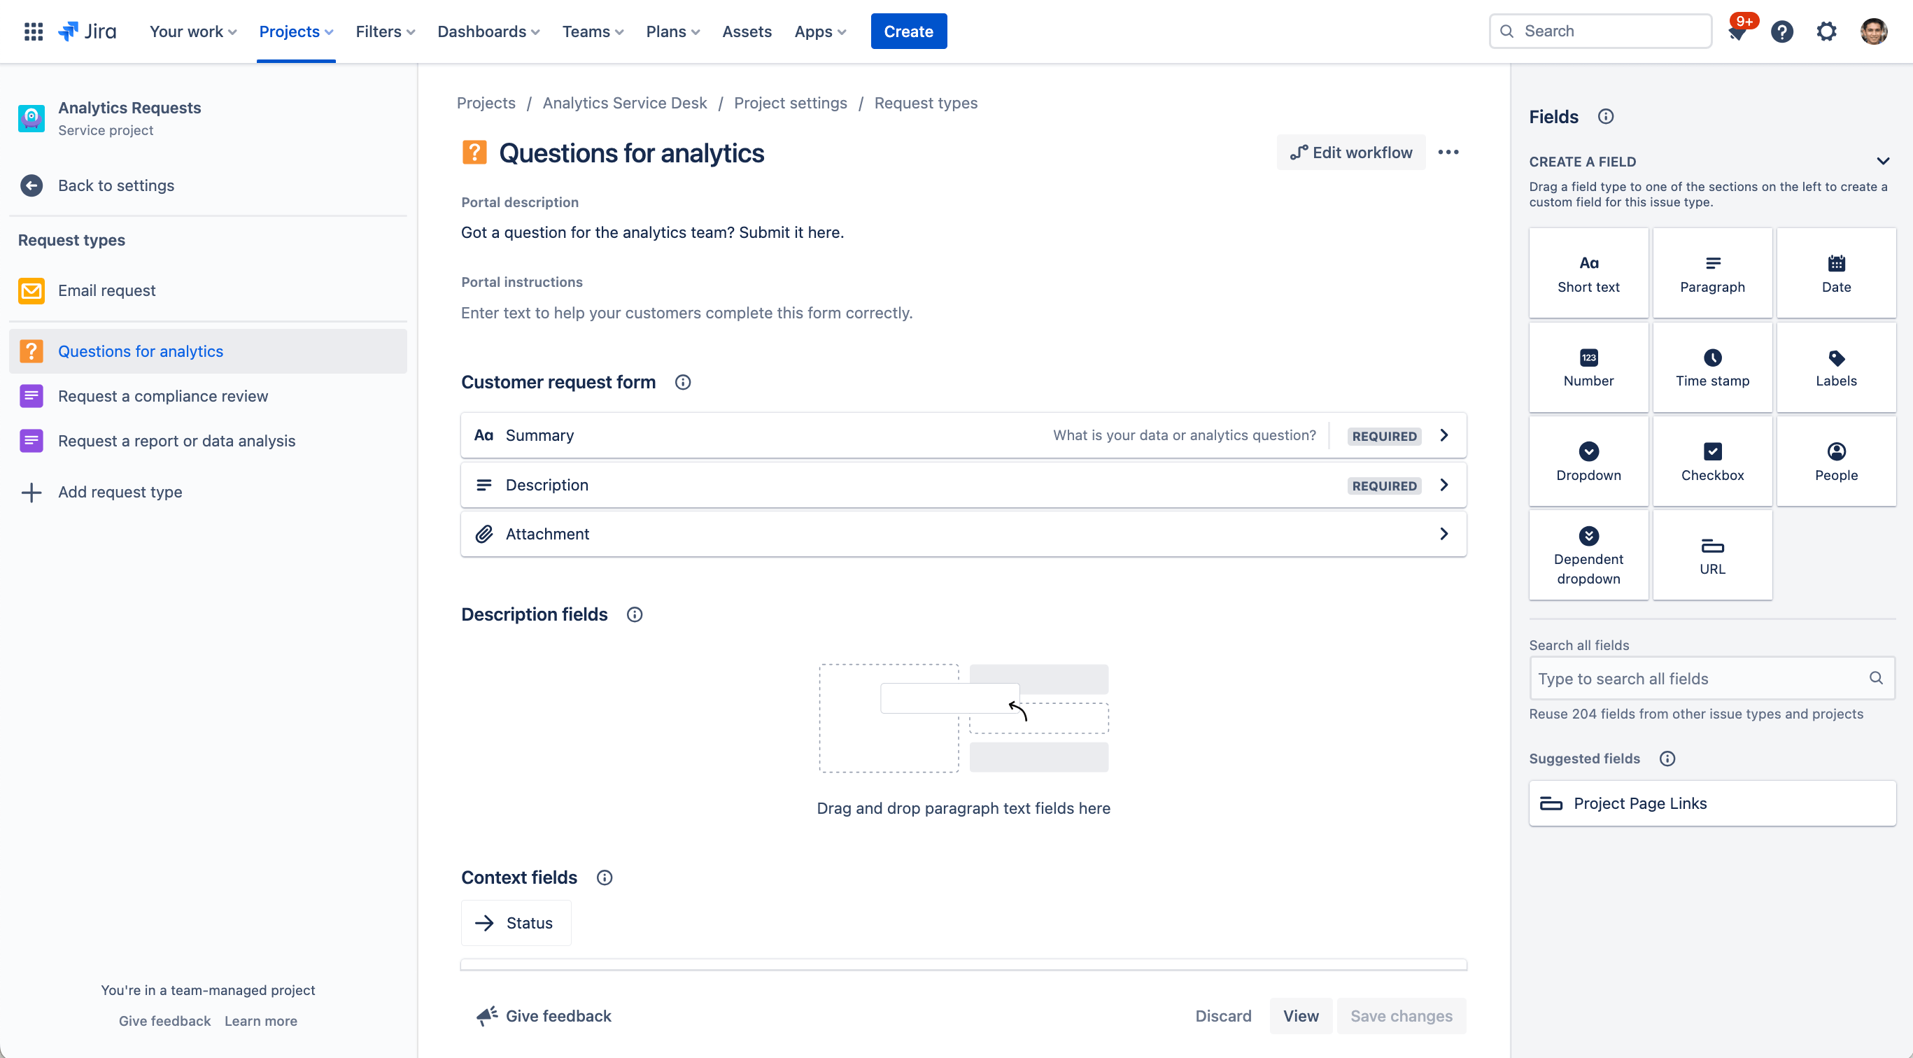
Task: Expand the Description field settings
Action: pyautogui.click(x=1443, y=485)
